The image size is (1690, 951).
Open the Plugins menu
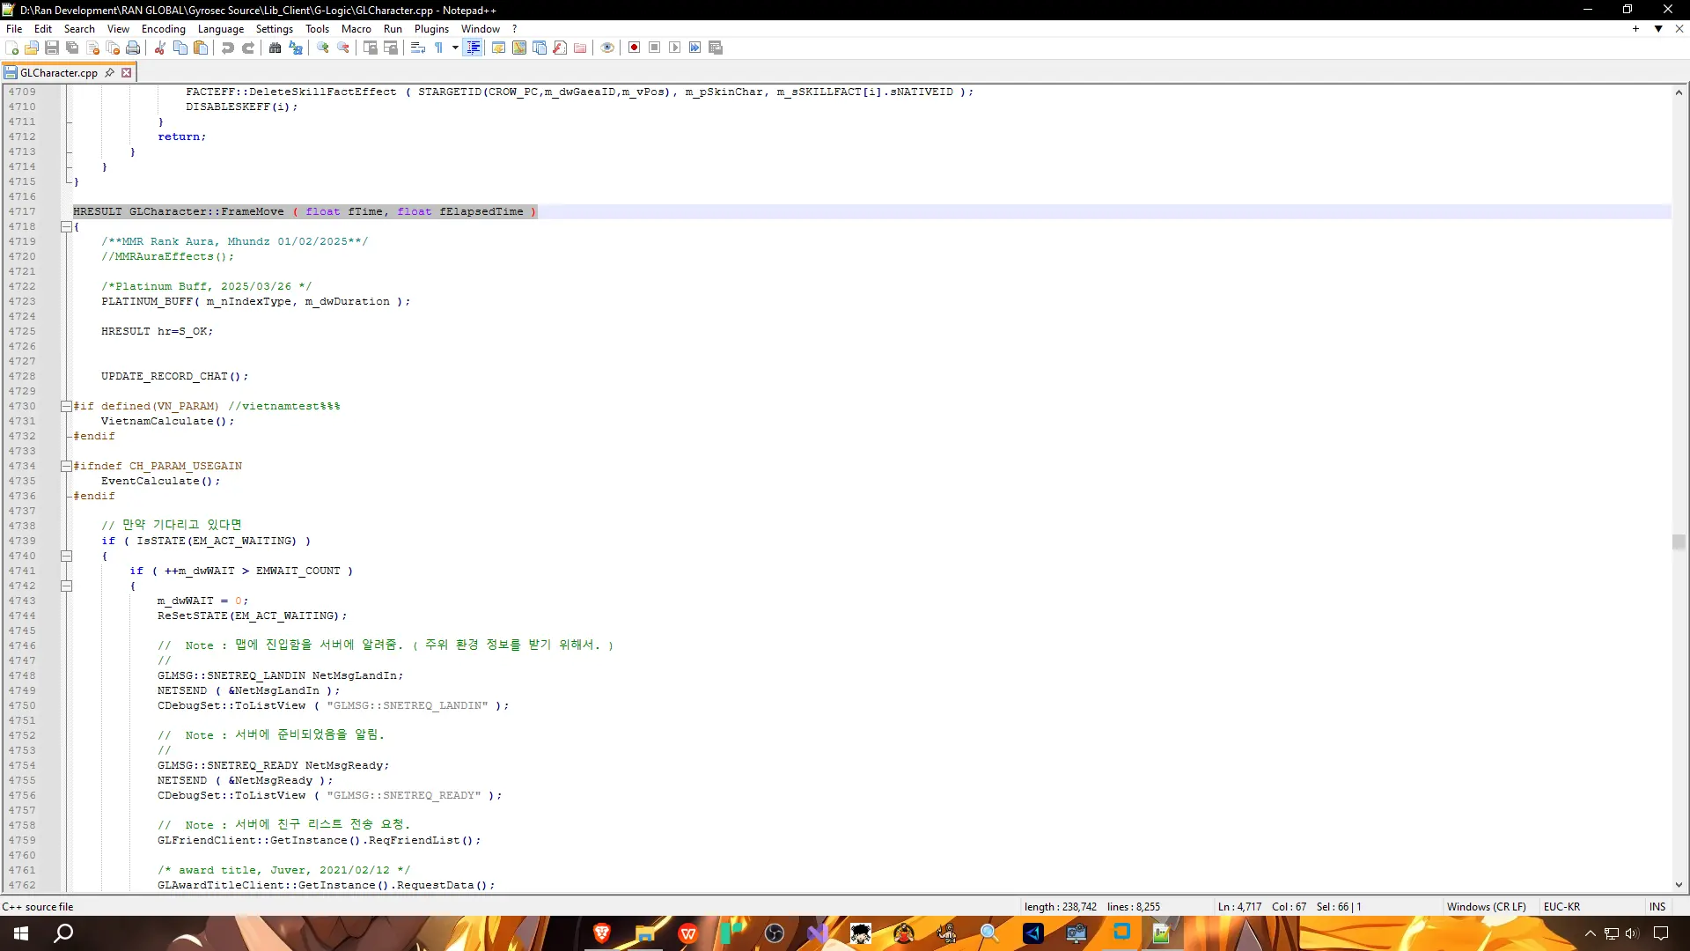[x=431, y=28]
